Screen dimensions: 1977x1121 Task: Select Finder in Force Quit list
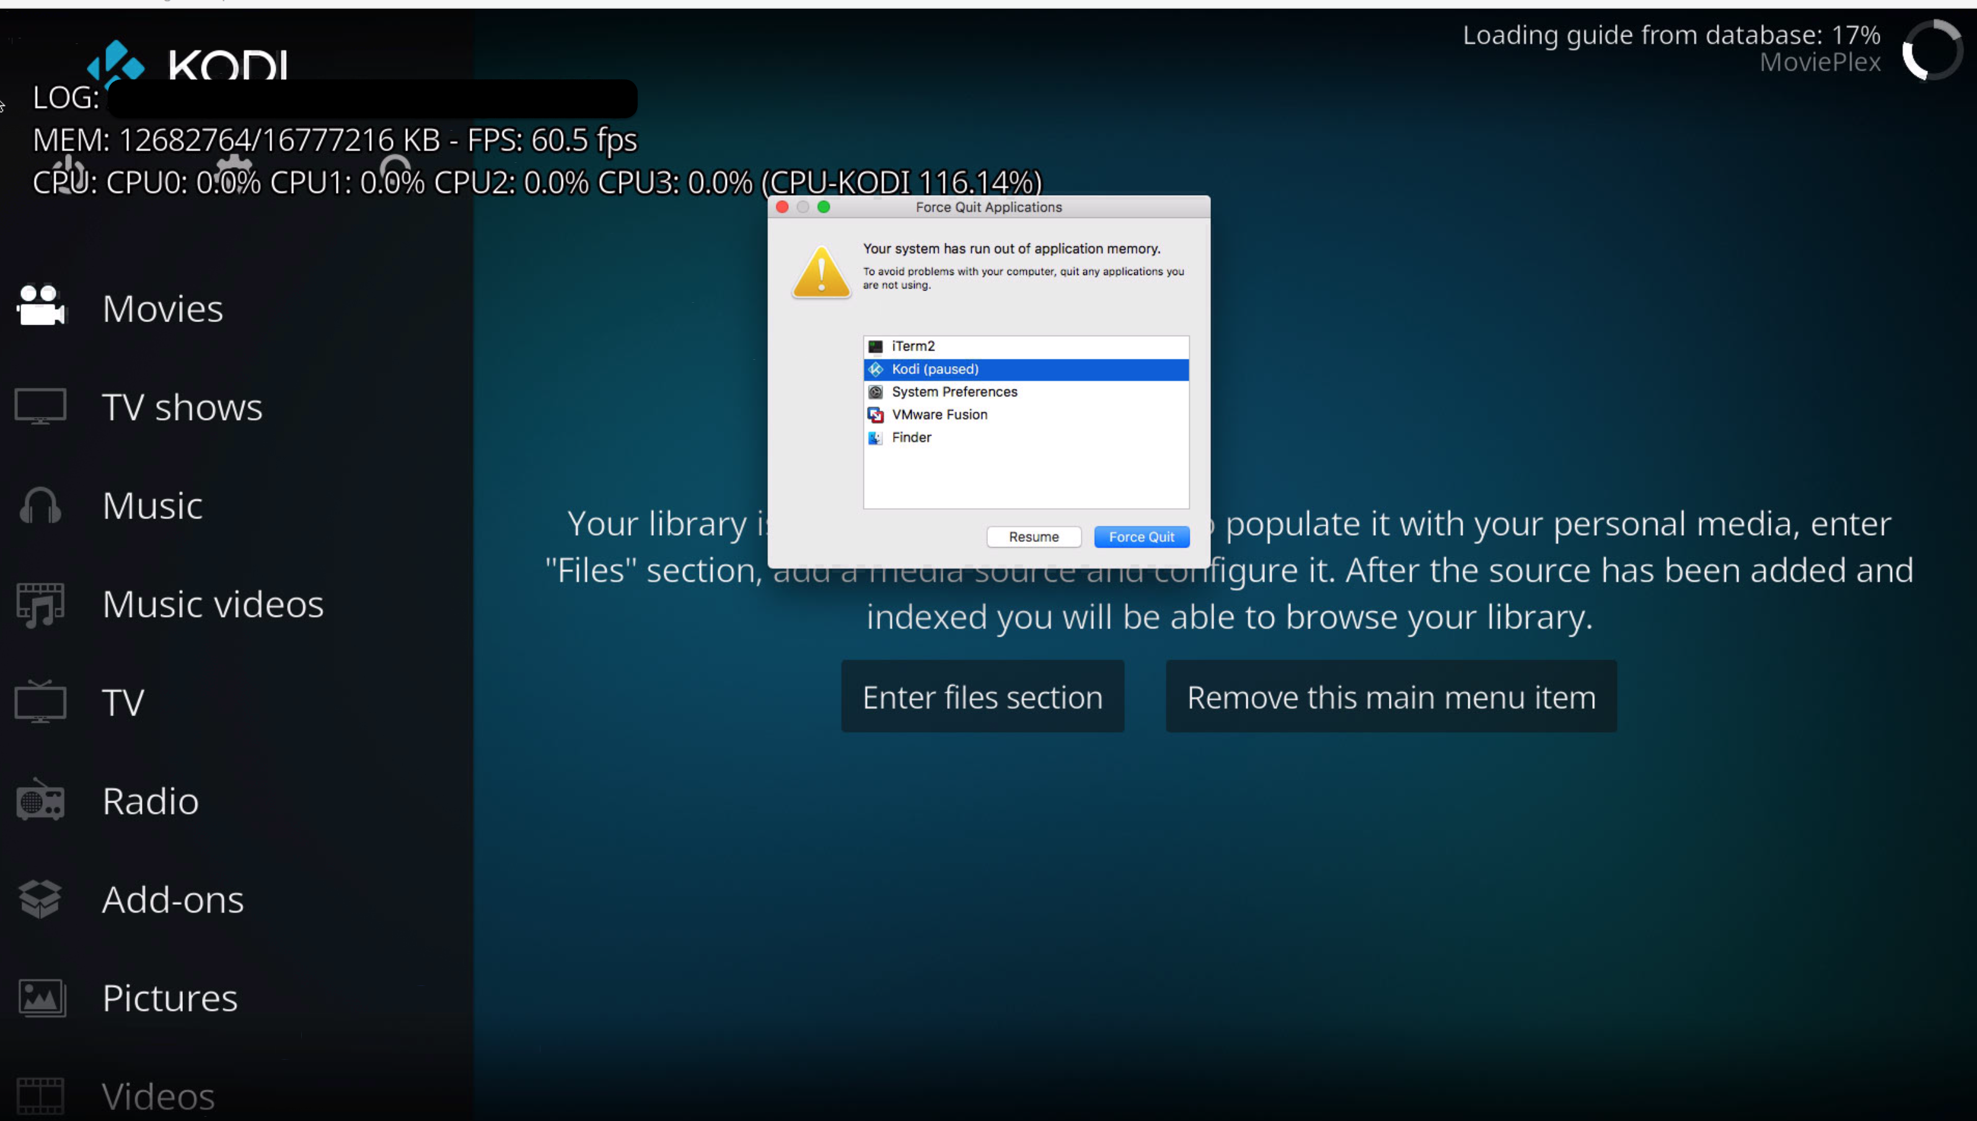pyautogui.click(x=1026, y=437)
